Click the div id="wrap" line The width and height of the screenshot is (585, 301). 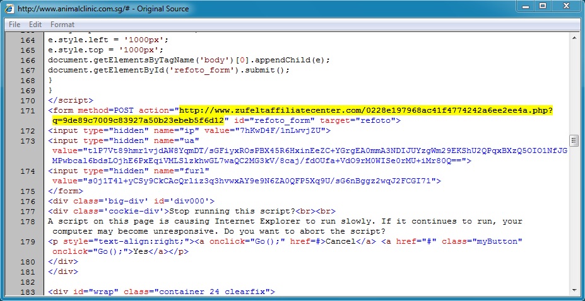pos(162,292)
